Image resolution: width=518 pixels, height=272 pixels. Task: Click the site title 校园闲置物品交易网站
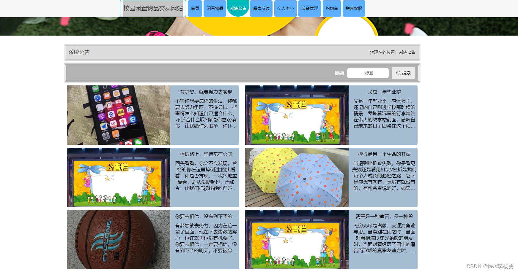point(153,8)
